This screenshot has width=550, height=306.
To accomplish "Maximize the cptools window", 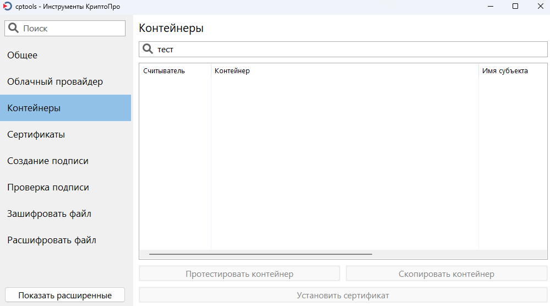I will (515, 6).
